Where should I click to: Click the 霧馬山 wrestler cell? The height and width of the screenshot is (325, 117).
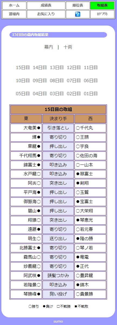(x=26, y=257)
